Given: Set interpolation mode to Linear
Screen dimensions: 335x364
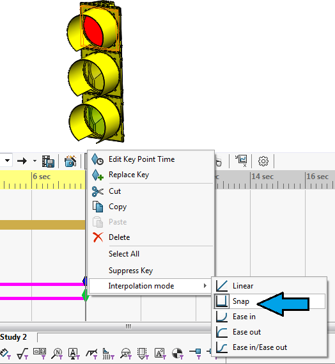Looking at the screenshot, I should [269, 286].
